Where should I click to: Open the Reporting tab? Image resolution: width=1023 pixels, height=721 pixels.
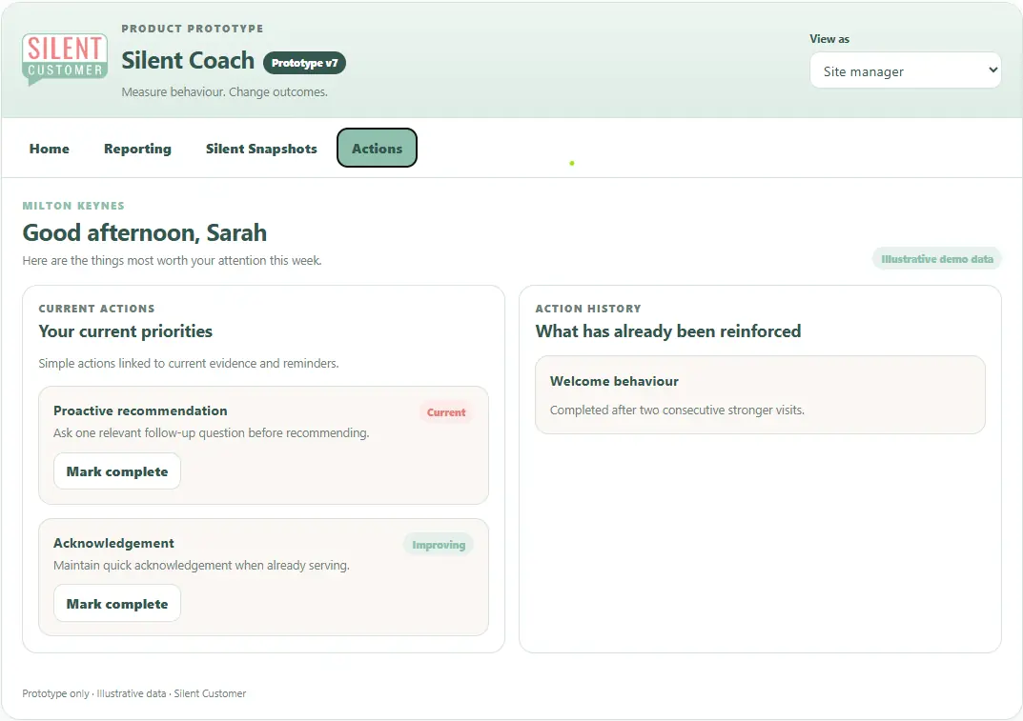click(x=137, y=149)
